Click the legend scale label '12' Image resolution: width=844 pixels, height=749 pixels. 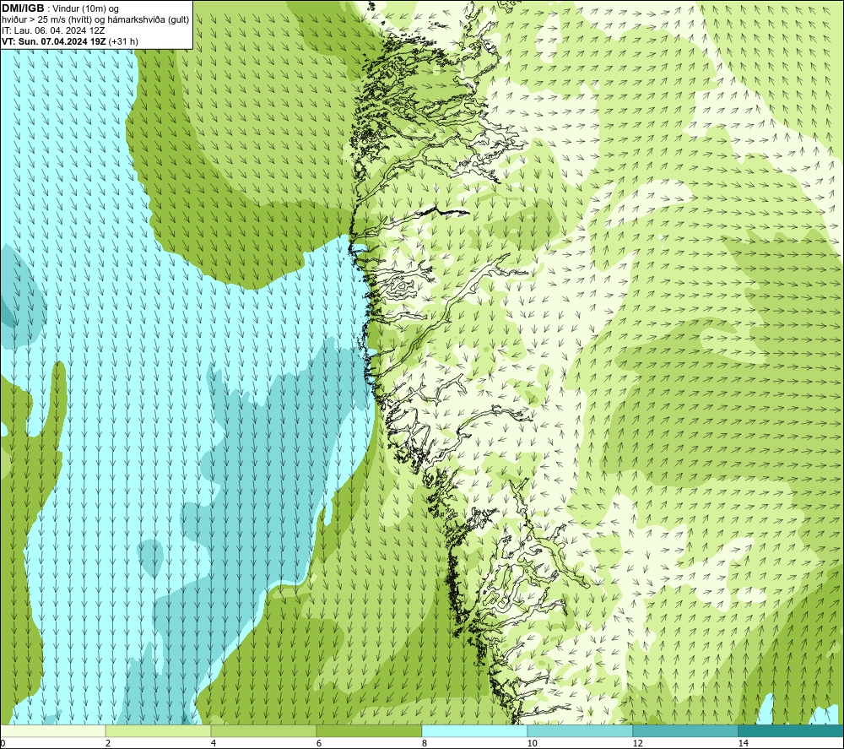point(637,743)
